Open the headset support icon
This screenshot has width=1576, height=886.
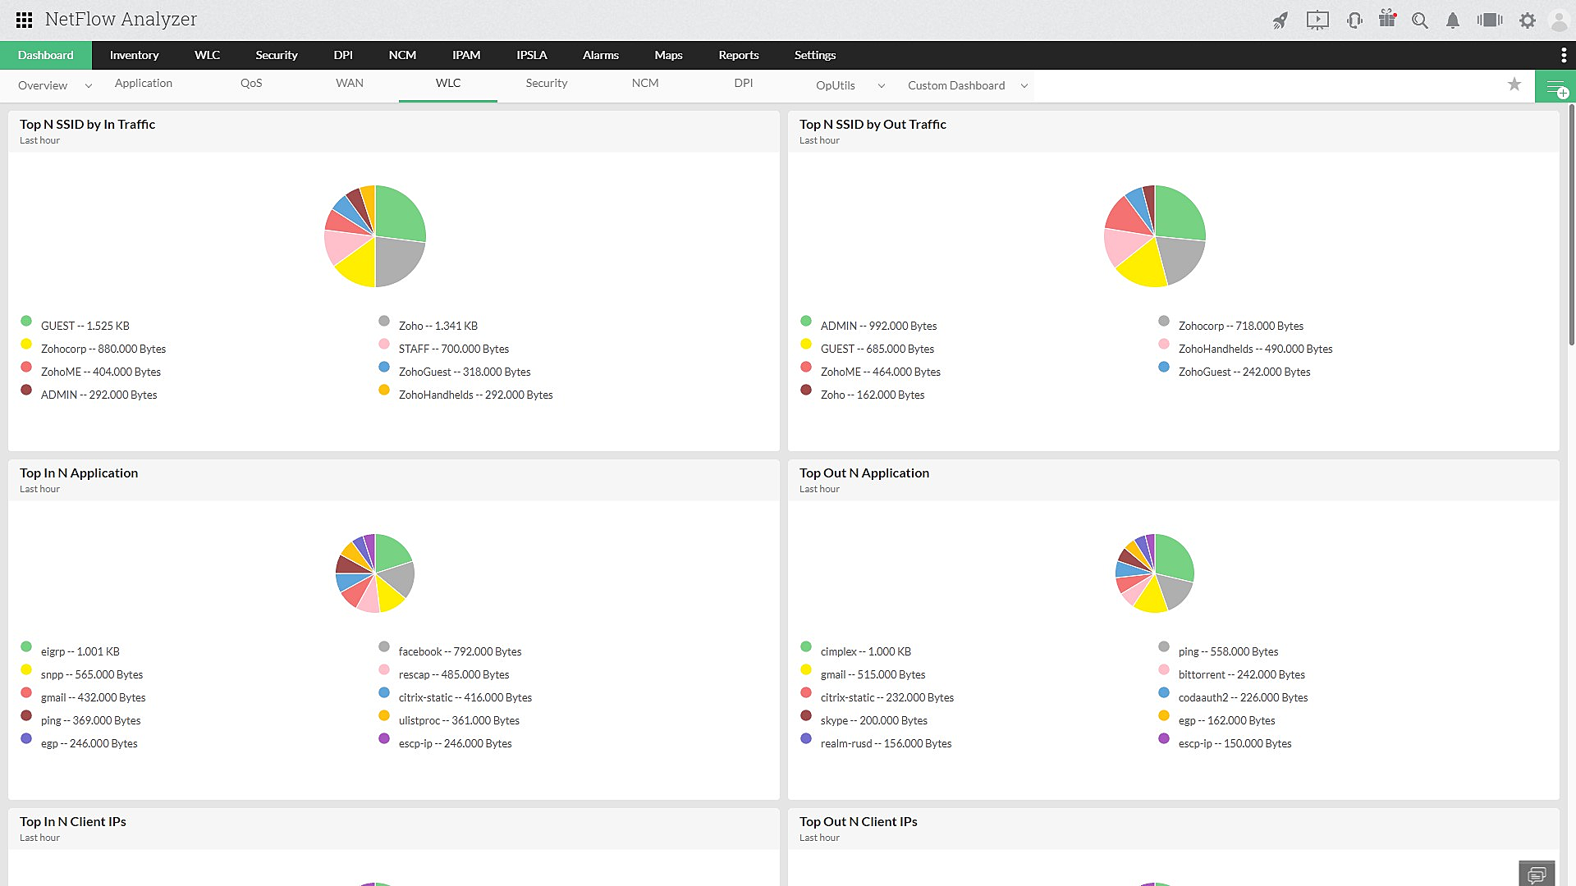1354,21
